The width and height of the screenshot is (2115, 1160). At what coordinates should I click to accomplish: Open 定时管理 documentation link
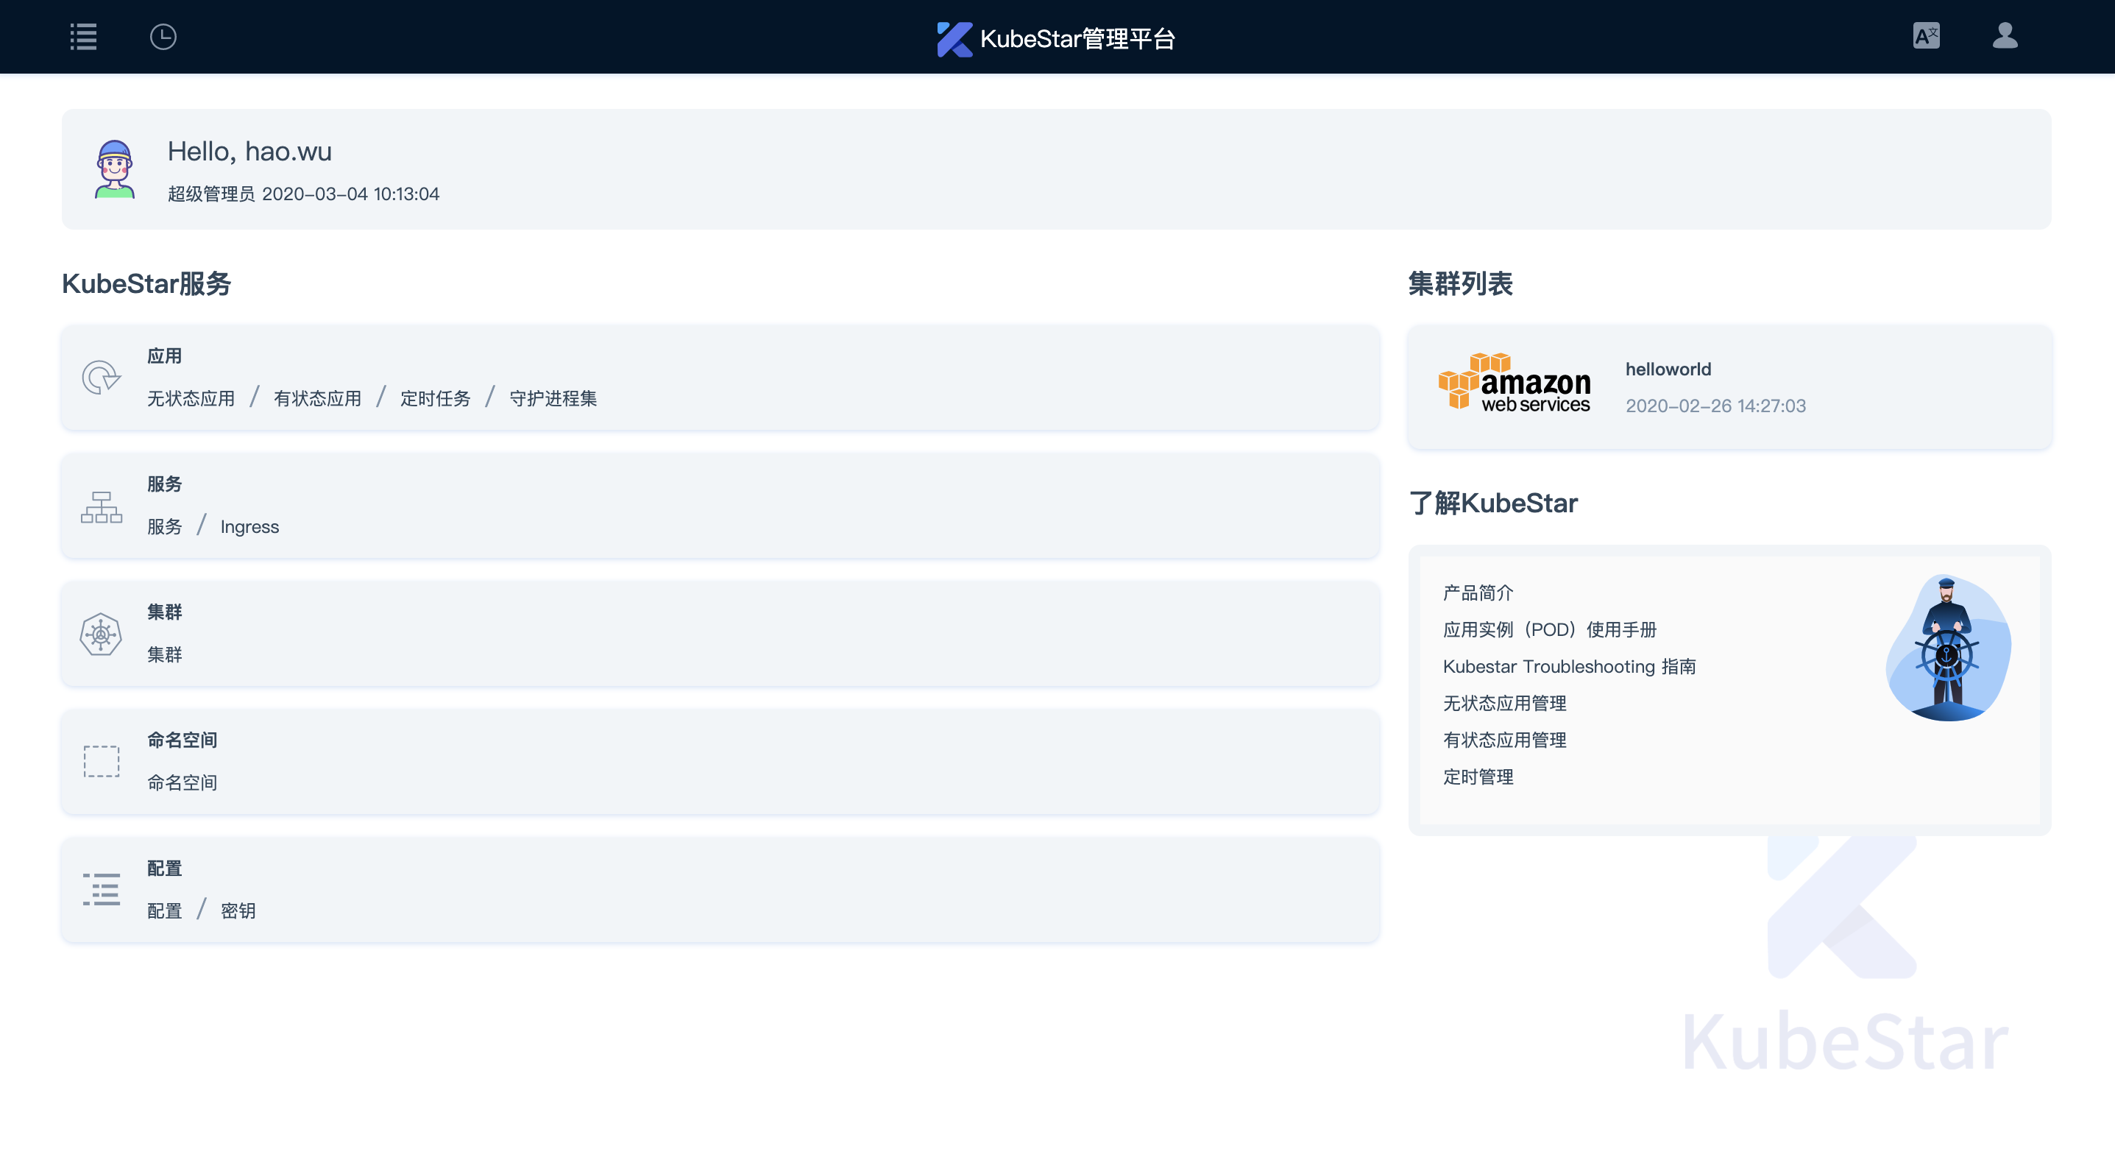1478,777
